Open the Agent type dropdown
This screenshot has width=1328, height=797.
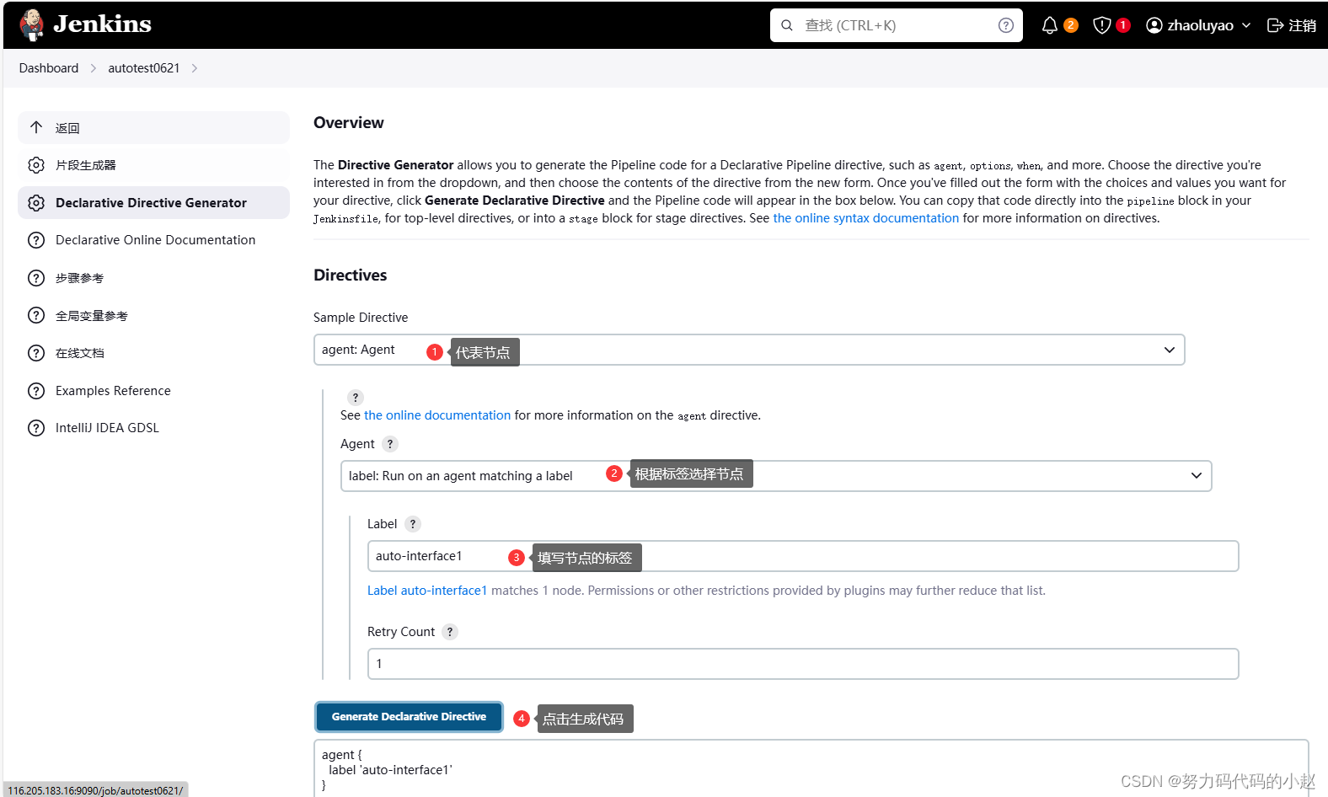(776, 476)
